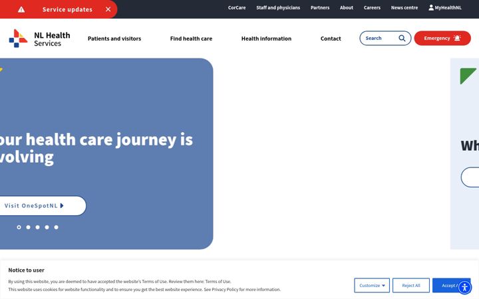Select the first carousel slide dot

click(19, 227)
